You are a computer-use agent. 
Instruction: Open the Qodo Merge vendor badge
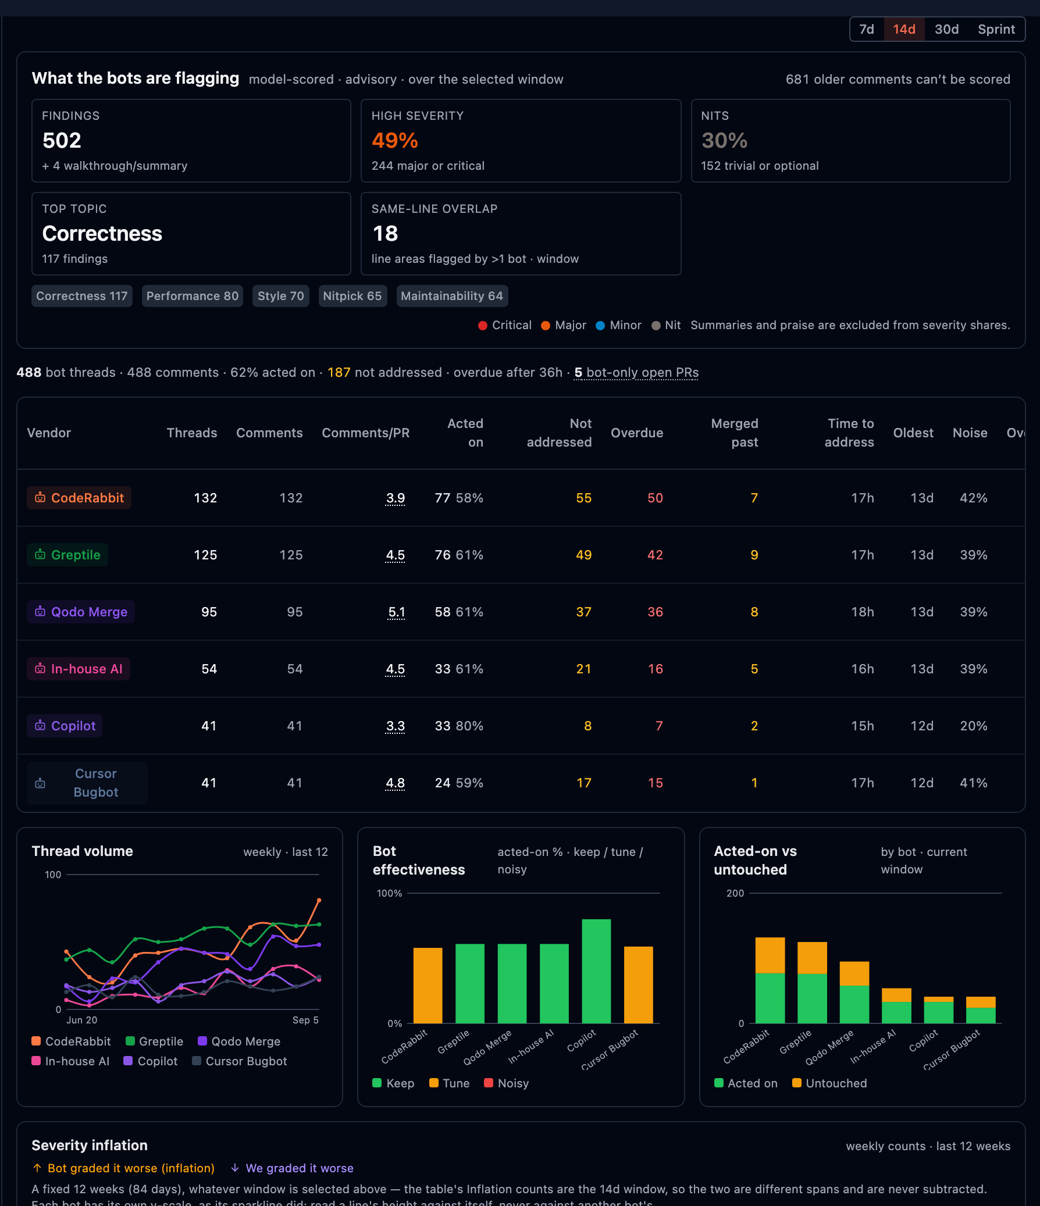[x=80, y=612]
